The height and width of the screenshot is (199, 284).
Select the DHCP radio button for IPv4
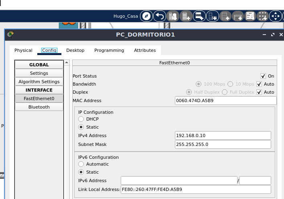(x=81, y=119)
